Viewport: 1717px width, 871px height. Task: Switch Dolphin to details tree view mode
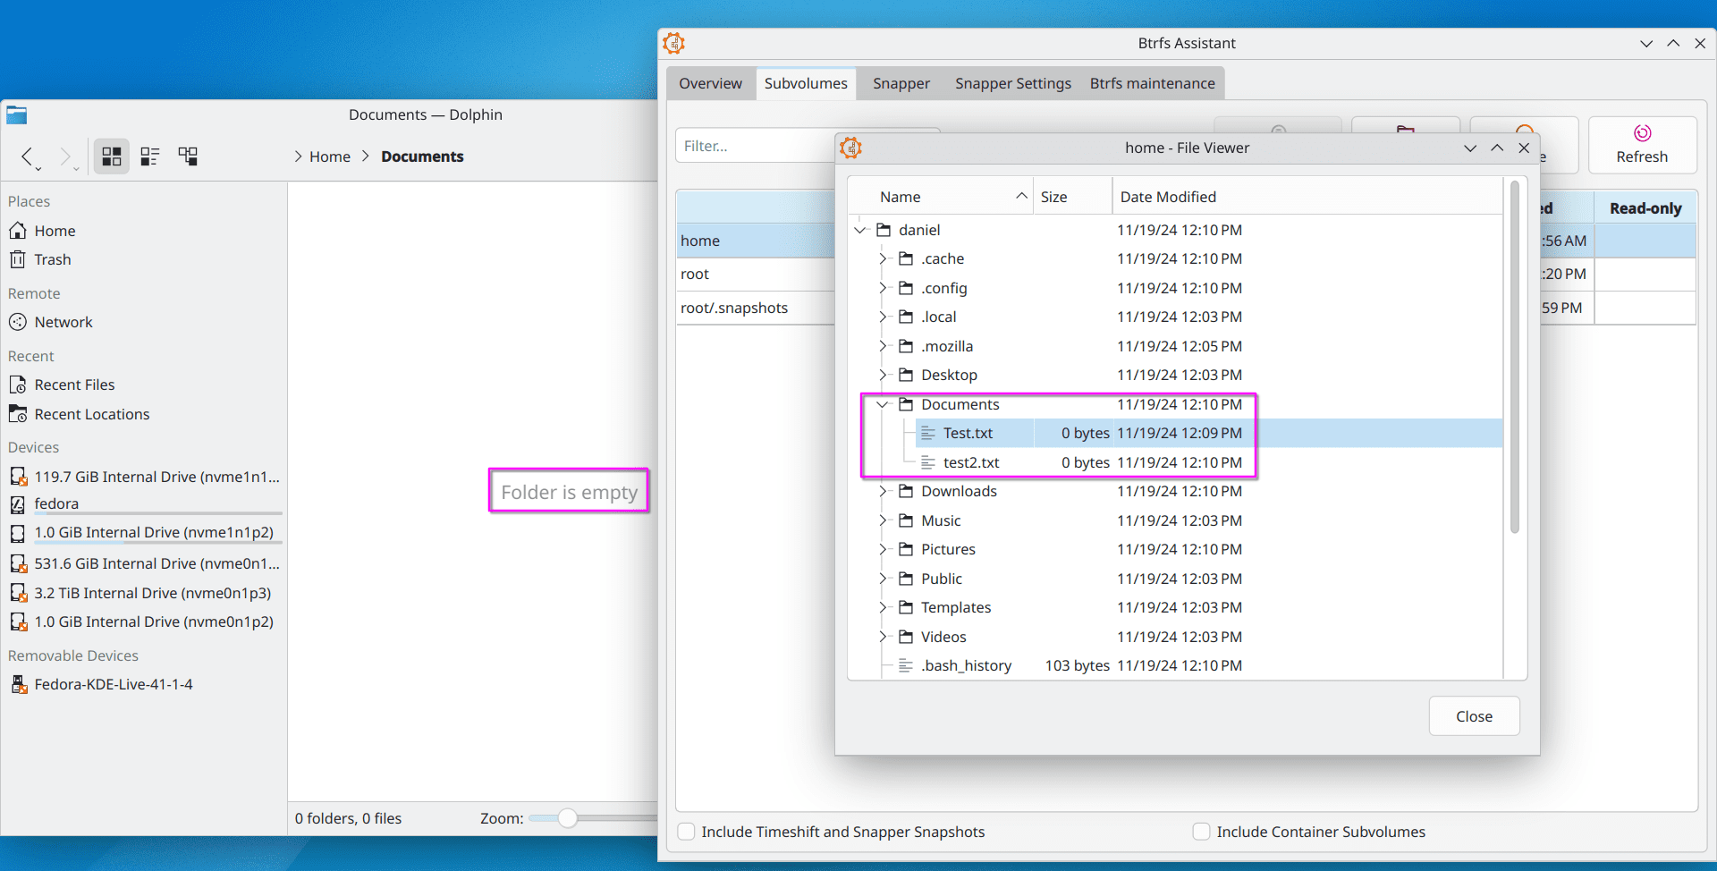[188, 156]
